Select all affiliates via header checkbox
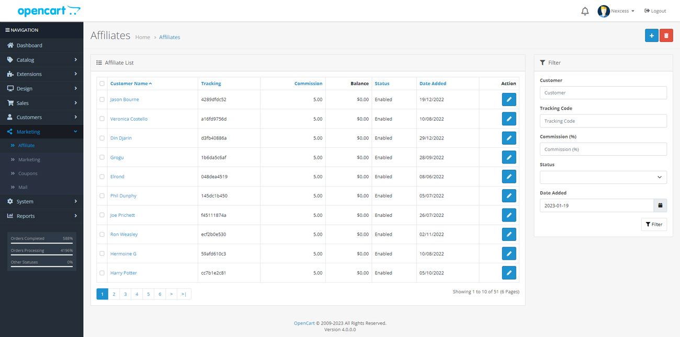Image resolution: width=680 pixels, height=337 pixels. click(102, 83)
